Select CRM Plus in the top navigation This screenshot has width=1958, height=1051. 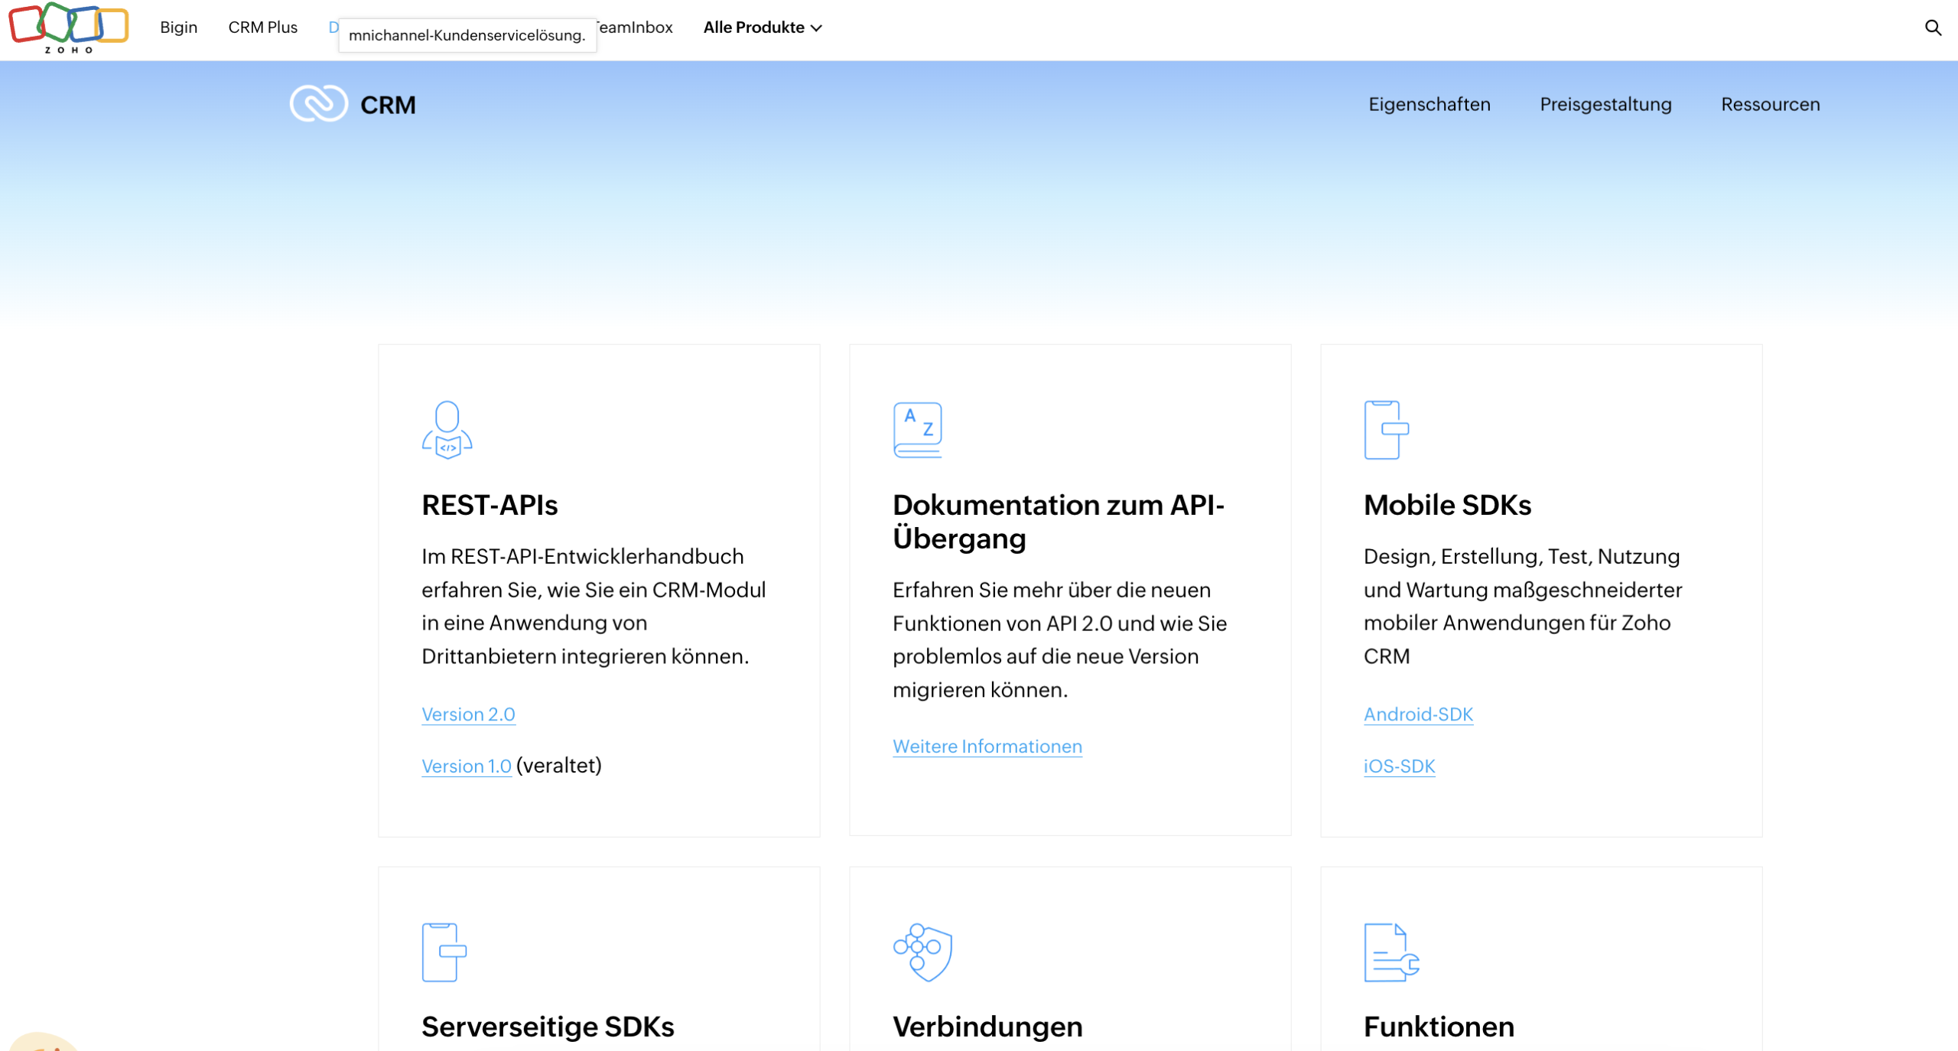262,28
